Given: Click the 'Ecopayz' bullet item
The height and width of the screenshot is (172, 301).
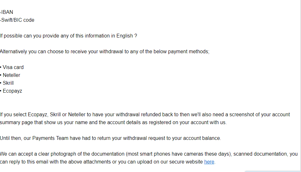Looking at the screenshot, I should (11, 91).
